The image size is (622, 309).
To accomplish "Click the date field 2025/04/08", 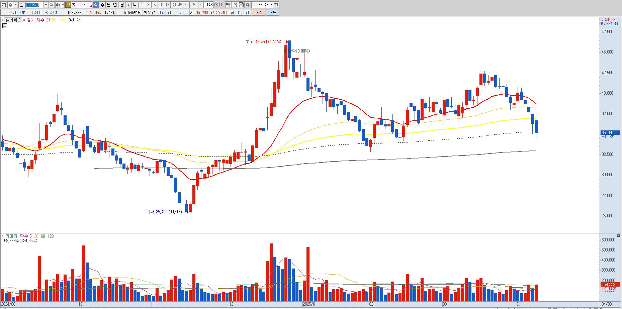I will coord(262,5).
